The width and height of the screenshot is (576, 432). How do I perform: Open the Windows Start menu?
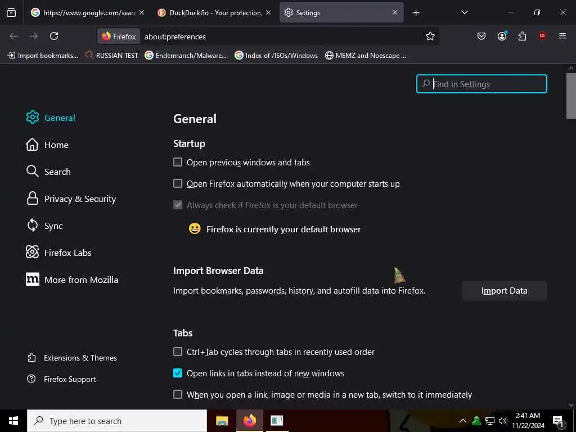coord(13,421)
